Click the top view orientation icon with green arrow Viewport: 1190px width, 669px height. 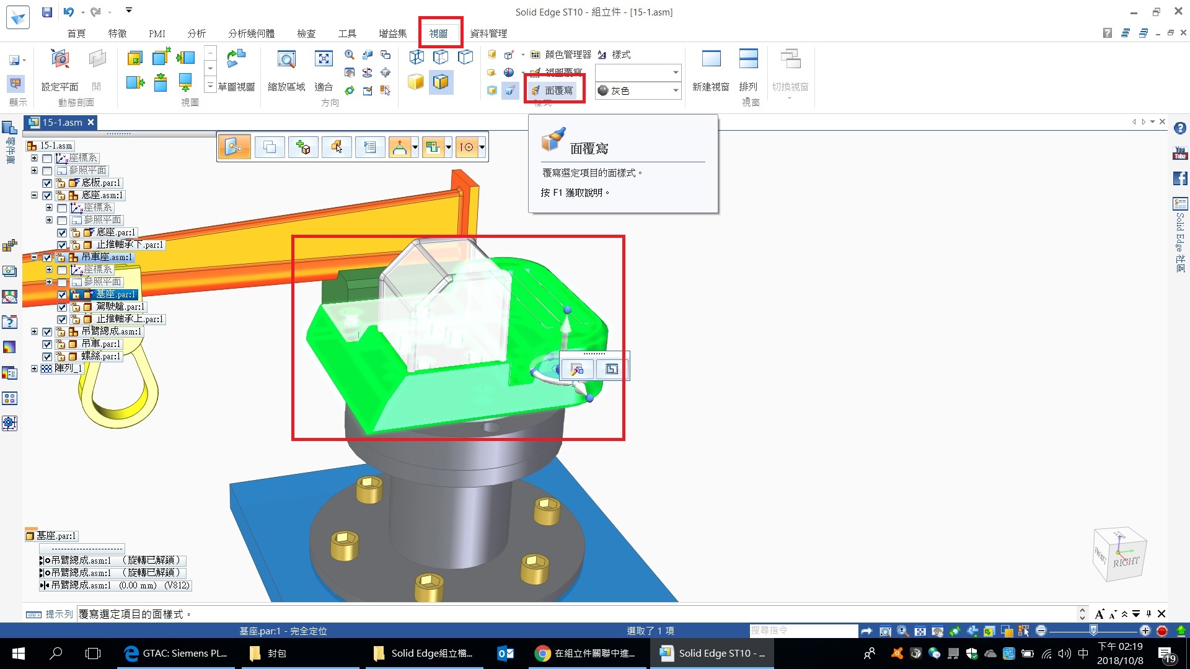(x=161, y=82)
